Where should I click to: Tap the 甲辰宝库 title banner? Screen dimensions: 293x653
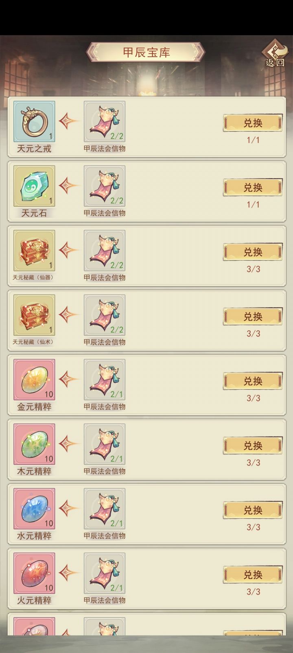(x=146, y=52)
